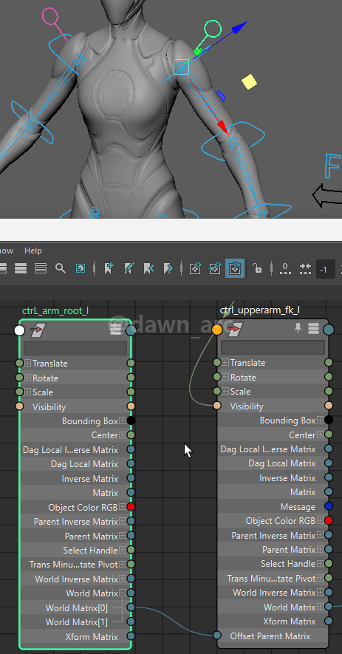
Task: Click the transform type icon on ctrl_upperarm_fk_l
Action: point(235,330)
